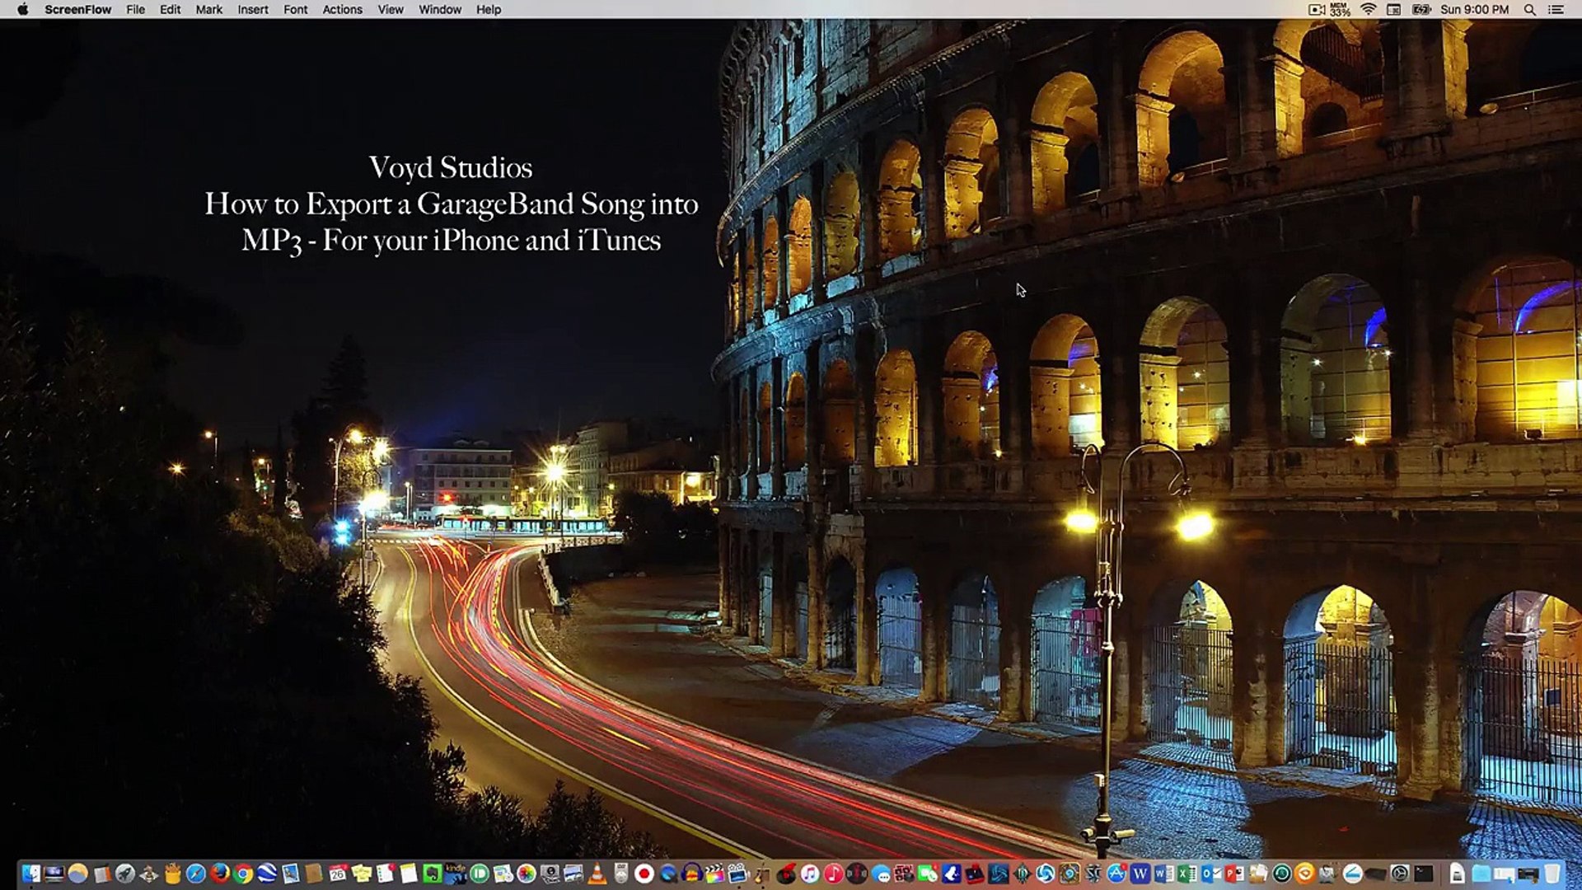
Task: Open Spotlight search
Action: click(x=1530, y=9)
